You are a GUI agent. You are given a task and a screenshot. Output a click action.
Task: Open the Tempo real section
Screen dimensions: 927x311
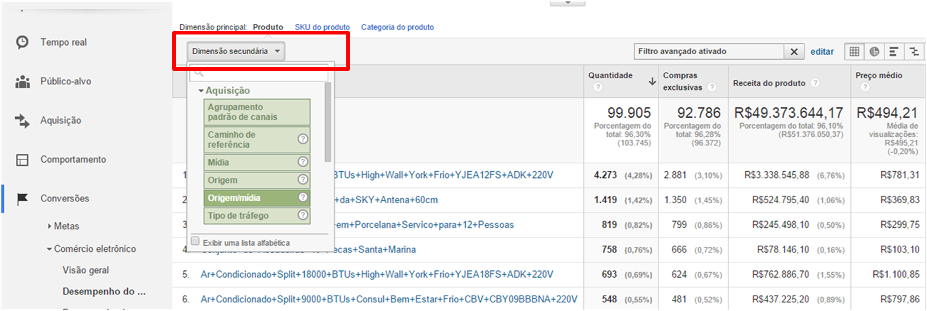tap(64, 42)
